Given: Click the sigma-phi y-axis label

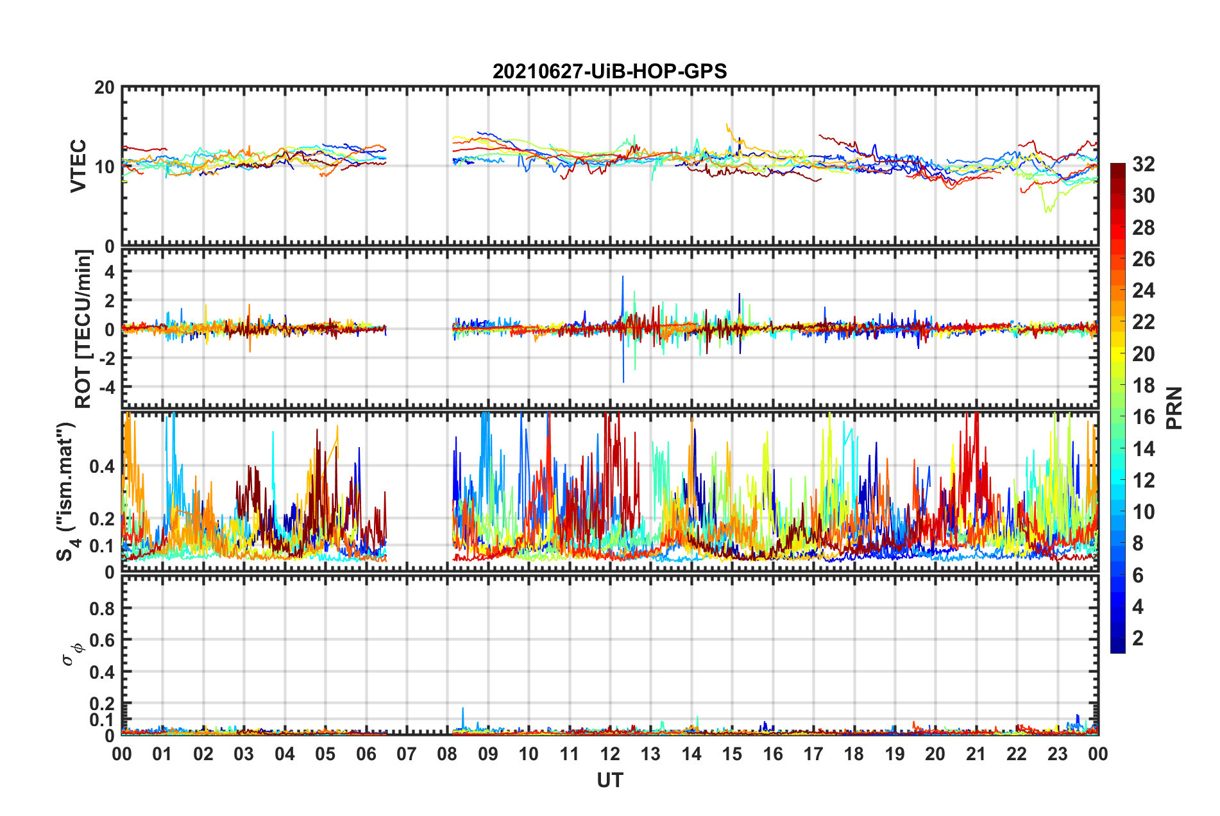Looking at the screenshot, I should [x=72, y=654].
